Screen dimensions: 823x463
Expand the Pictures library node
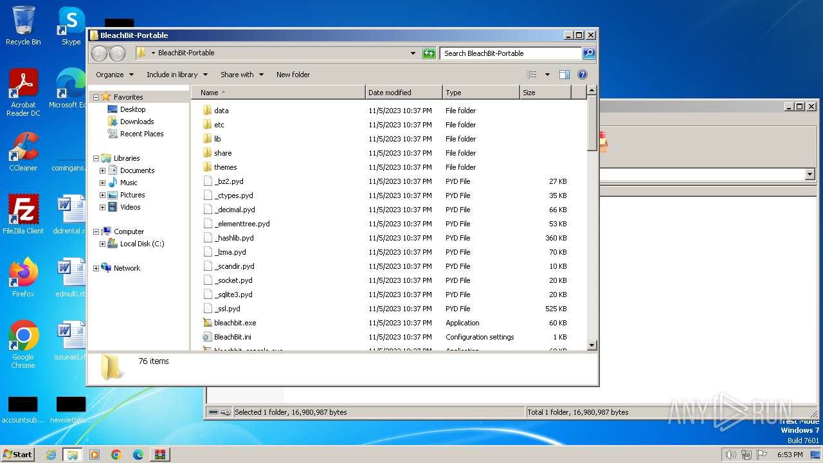point(103,195)
